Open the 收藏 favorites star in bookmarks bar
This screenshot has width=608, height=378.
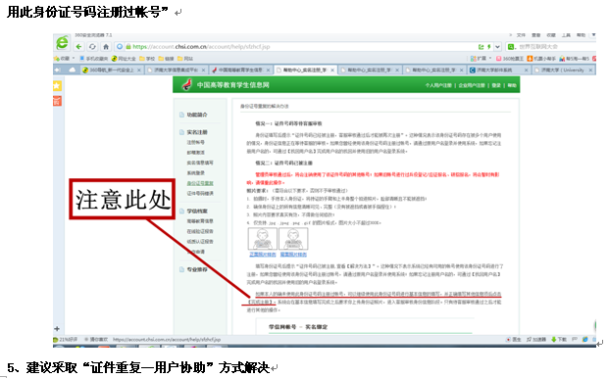[x=63, y=59]
